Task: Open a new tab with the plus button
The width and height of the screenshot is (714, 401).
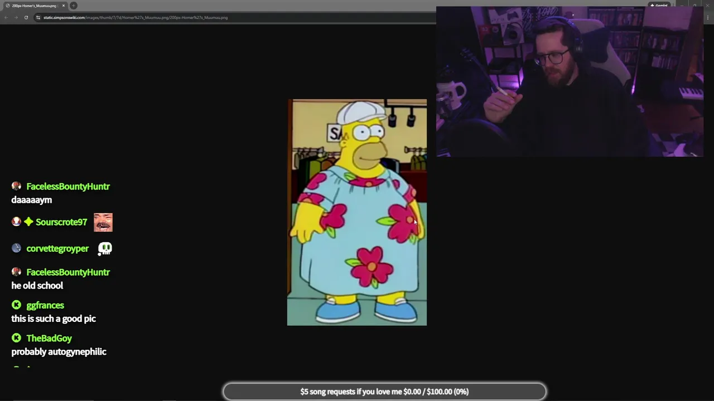Action: click(73, 6)
